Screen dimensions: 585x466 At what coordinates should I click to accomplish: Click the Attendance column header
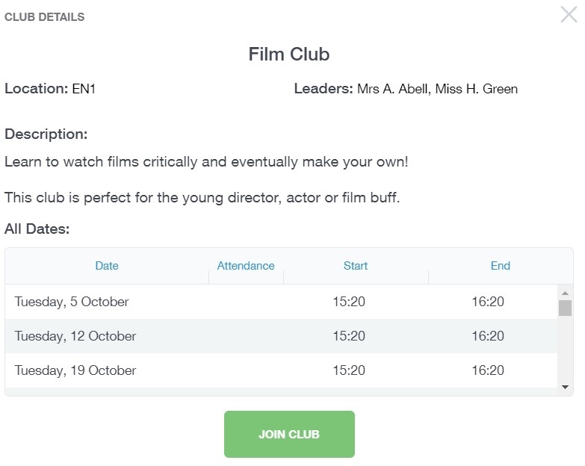click(x=246, y=266)
